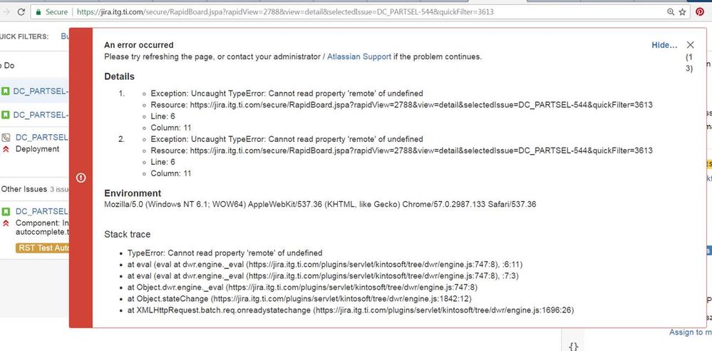Click story icon of second DC_PARTSEL issue

click(x=6, y=115)
